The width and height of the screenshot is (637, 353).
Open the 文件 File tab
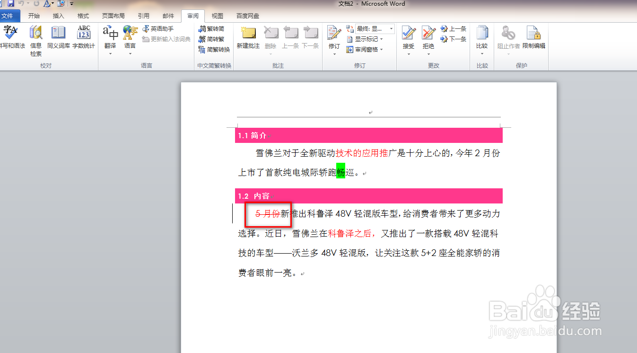pyautogui.click(x=10, y=16)
